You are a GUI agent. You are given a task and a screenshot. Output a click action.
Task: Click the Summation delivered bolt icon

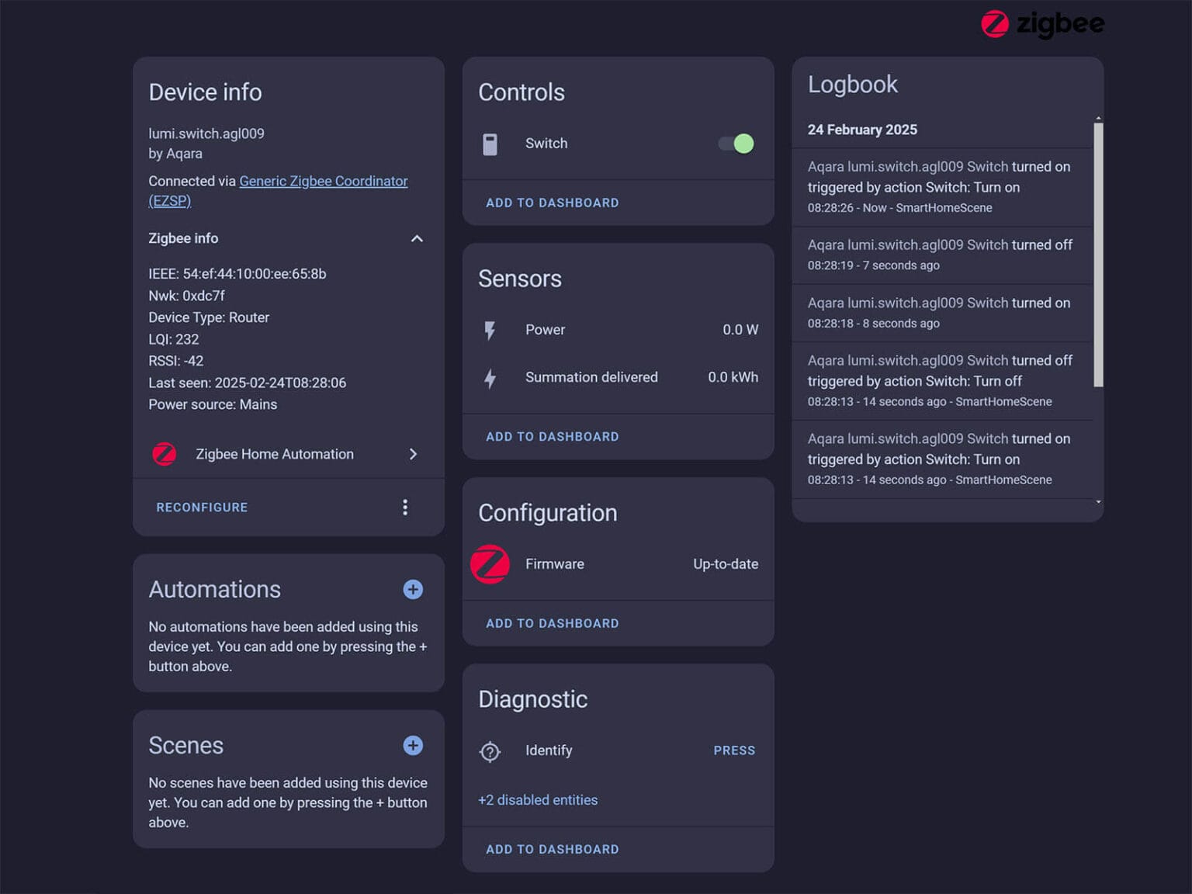click(x=490, y=379)
